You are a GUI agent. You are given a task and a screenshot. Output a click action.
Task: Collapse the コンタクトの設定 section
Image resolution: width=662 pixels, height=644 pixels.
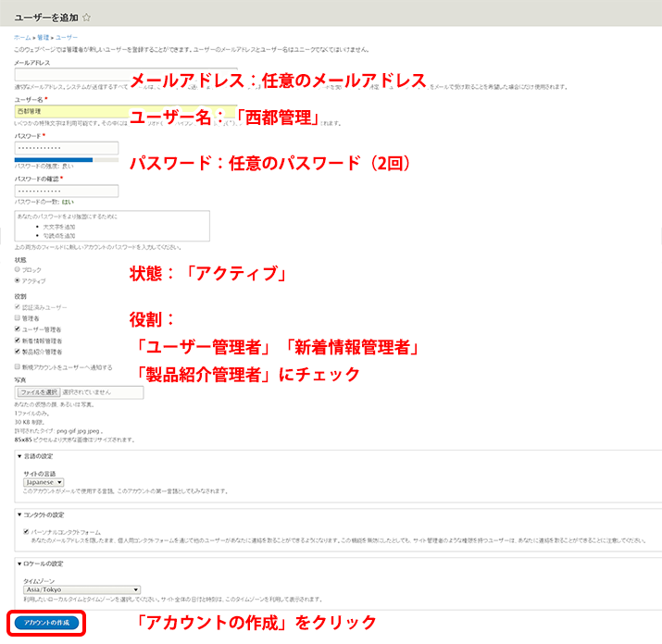pyautogui.click(x=41, y=514)
